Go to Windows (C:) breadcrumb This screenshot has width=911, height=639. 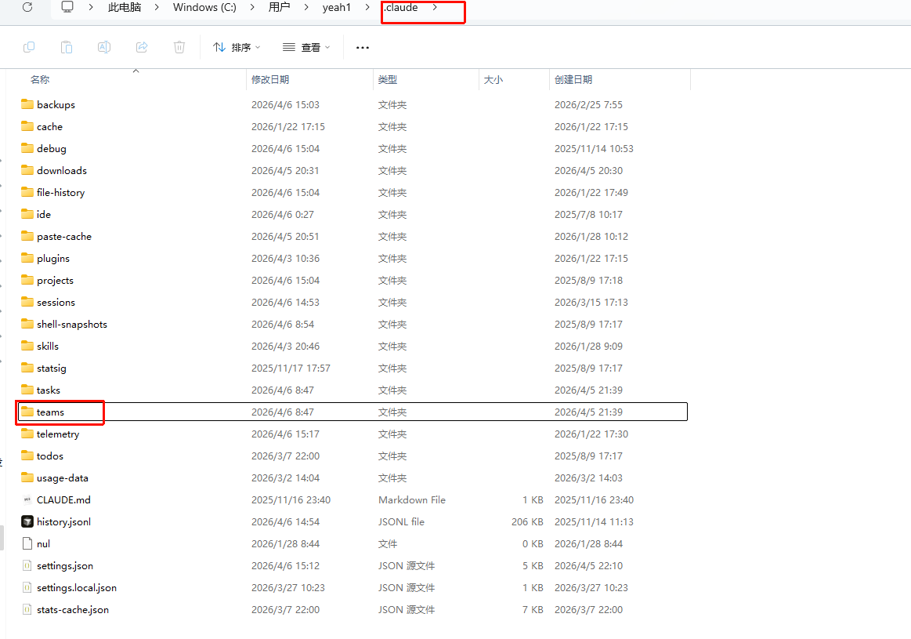(x=204, y=7)
